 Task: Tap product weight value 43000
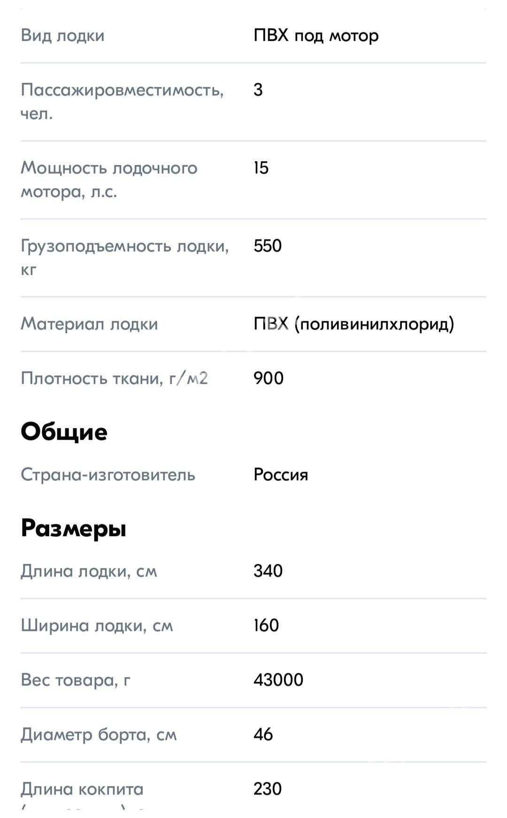click(278, 680)
